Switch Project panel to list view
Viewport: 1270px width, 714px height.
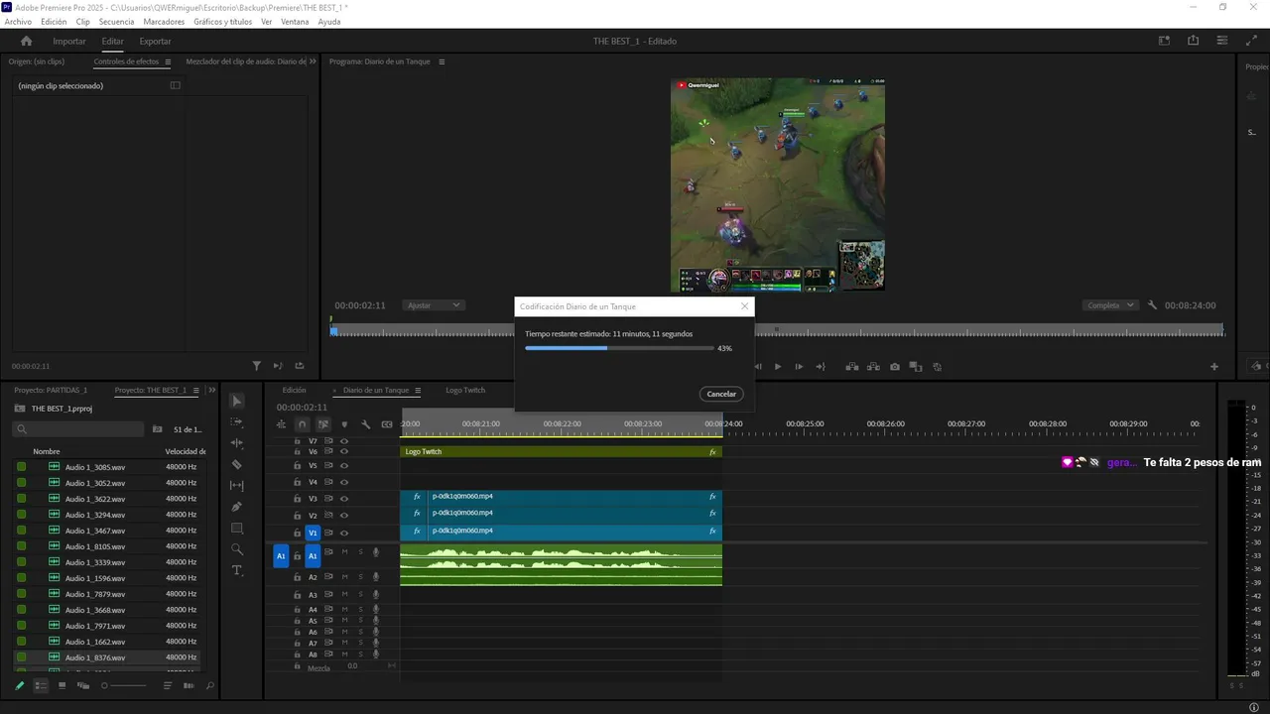[41, 685]
